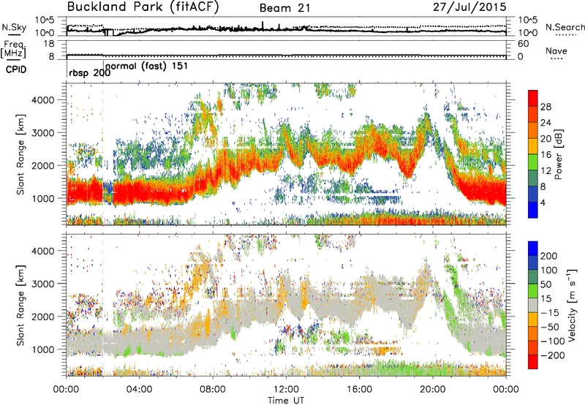Click the "04:00" time tick label
Image resolution: width=585 pixels, height=405 pixels.
click(140, 390)
